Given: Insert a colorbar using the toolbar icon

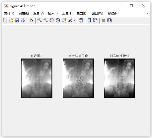Looking at the screenshot, I should click(x=89, y=20).
